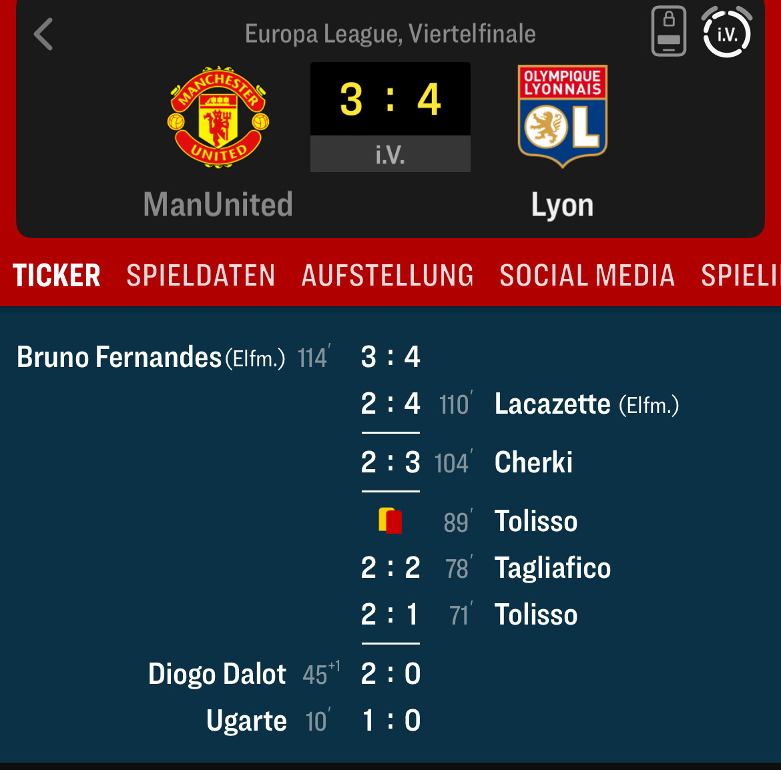The image size is (781, 770).
Task: Open the AUFSTELLUNG tab
Action: click(x=388, y=276)
